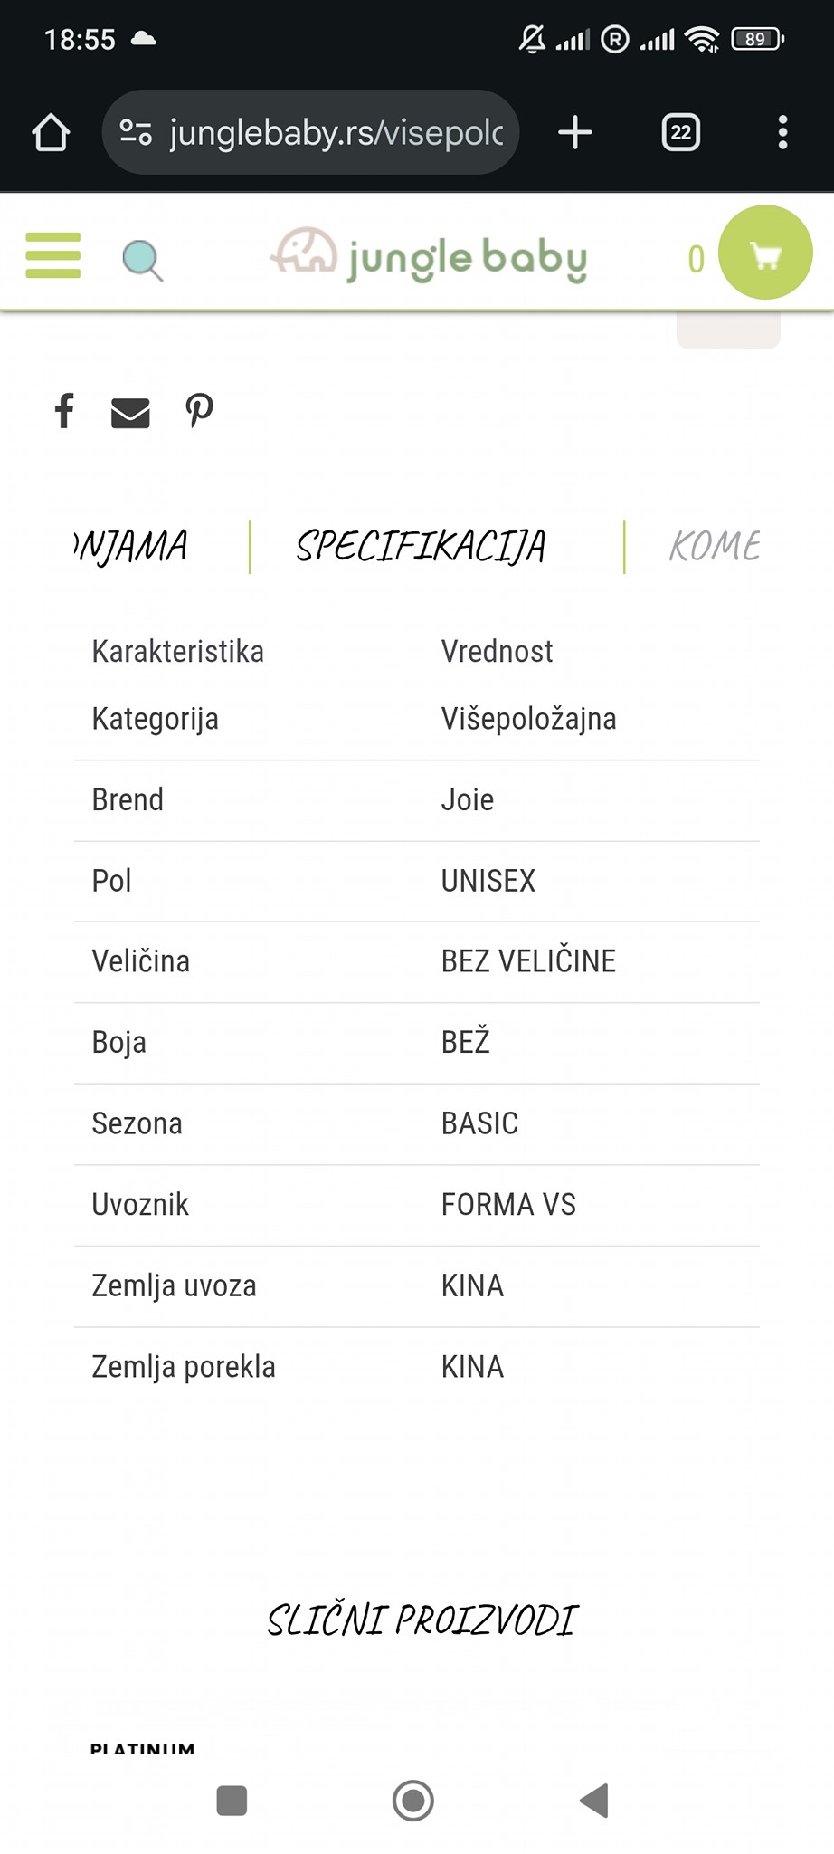Switch to Specifikacija tab
The width and height of the screenshot is (834, 1854).
tap(421, 547)
